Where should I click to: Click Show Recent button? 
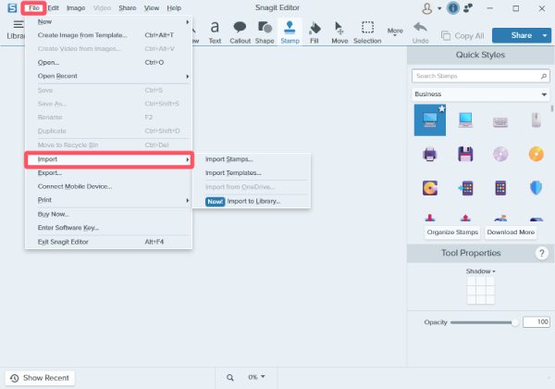40,378
